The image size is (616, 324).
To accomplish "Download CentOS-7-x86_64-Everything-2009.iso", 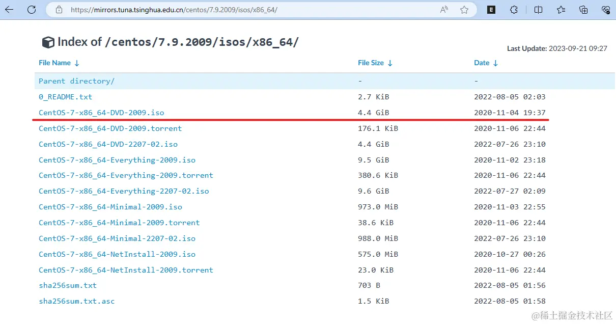I will pos(117,160).
